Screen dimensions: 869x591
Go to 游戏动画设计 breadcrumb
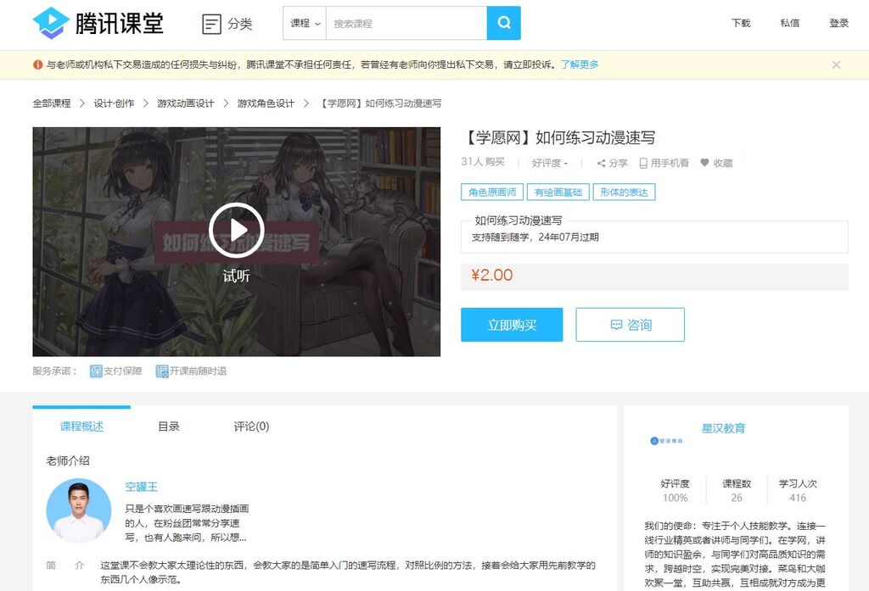click(186, 103)
